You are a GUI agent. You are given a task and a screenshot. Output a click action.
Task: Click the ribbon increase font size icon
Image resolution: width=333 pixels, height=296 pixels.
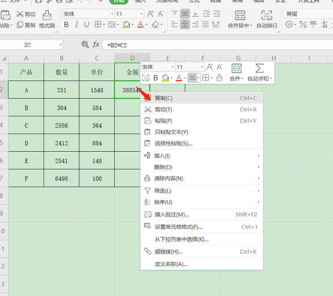point(150,14)
